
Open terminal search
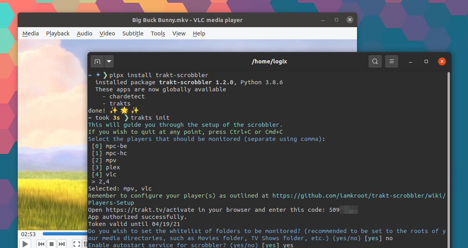tap(375, 61)
